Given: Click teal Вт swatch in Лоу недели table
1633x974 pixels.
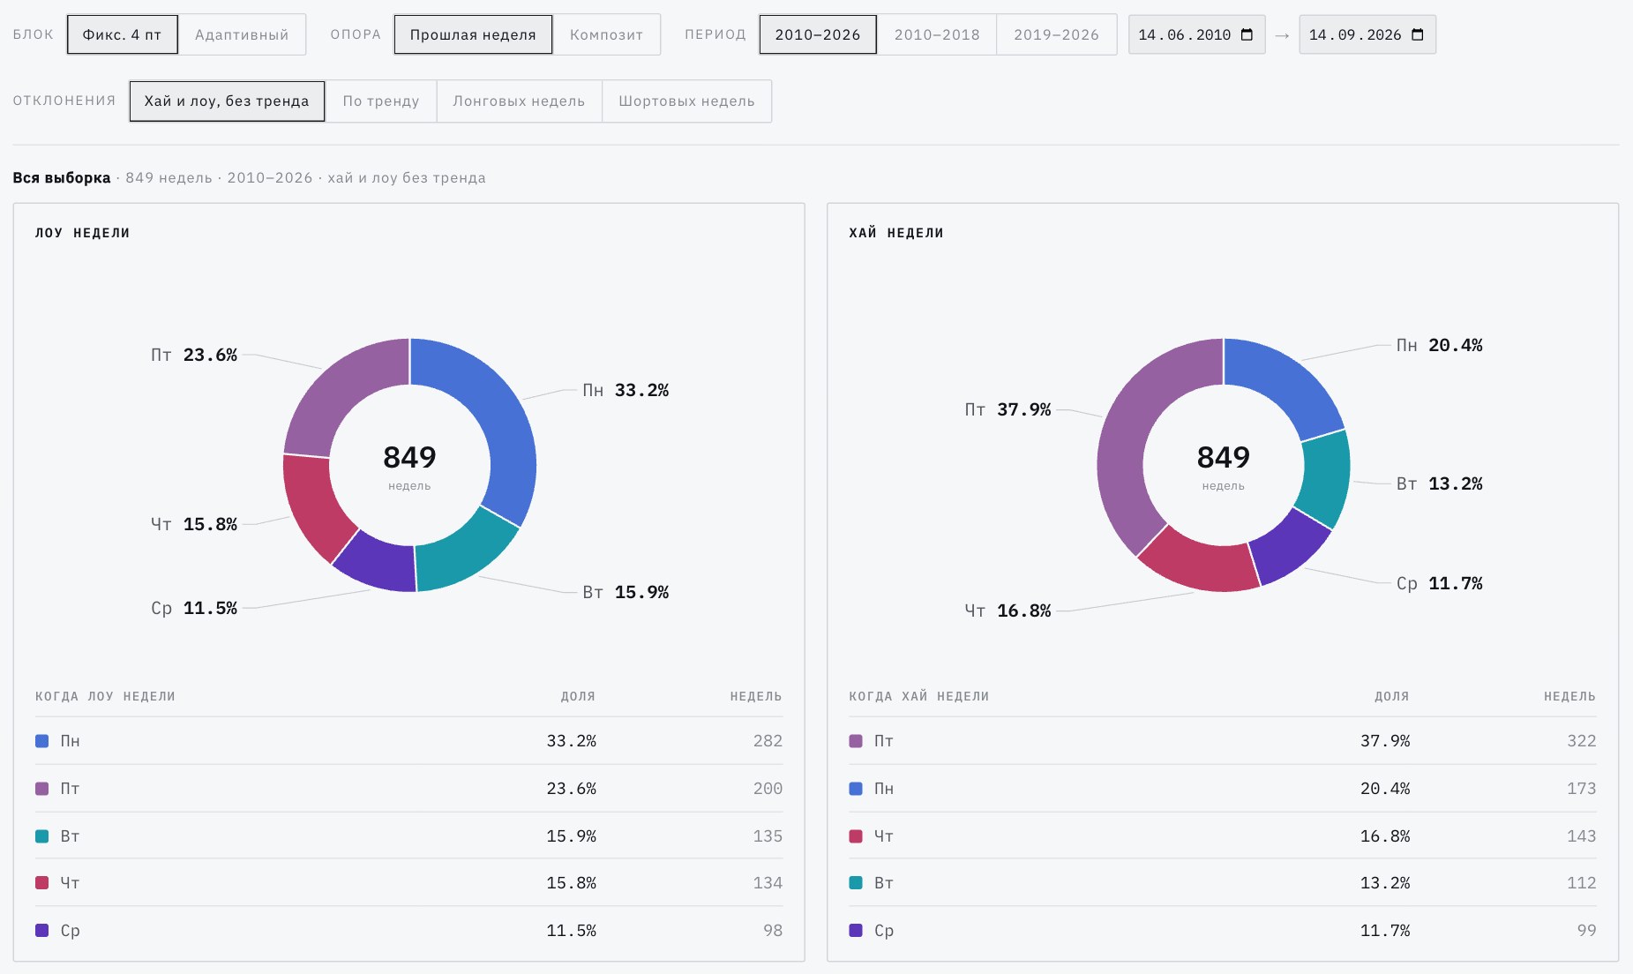Looking at the screenshot, I should (x=41, y=836).
